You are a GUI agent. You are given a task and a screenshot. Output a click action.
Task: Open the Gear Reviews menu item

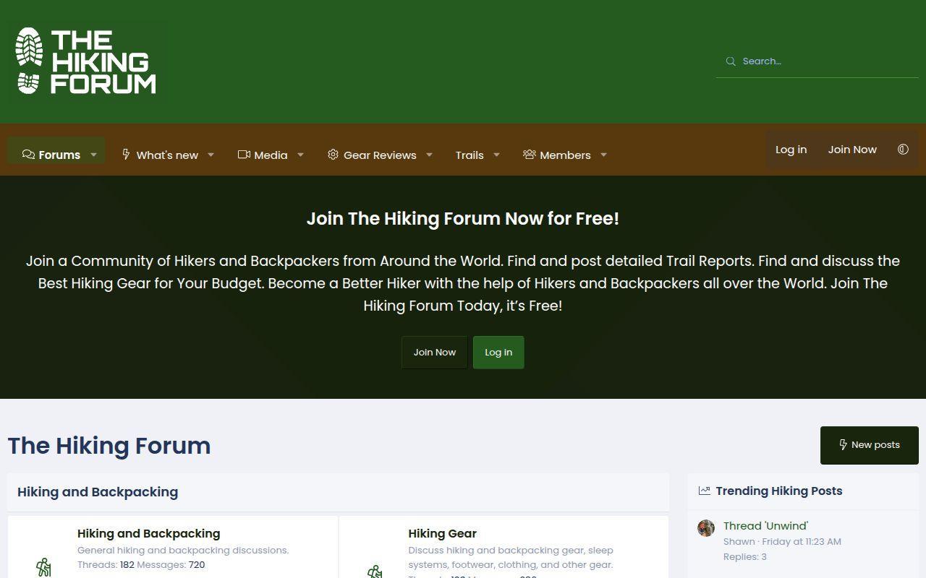(380, 155)
